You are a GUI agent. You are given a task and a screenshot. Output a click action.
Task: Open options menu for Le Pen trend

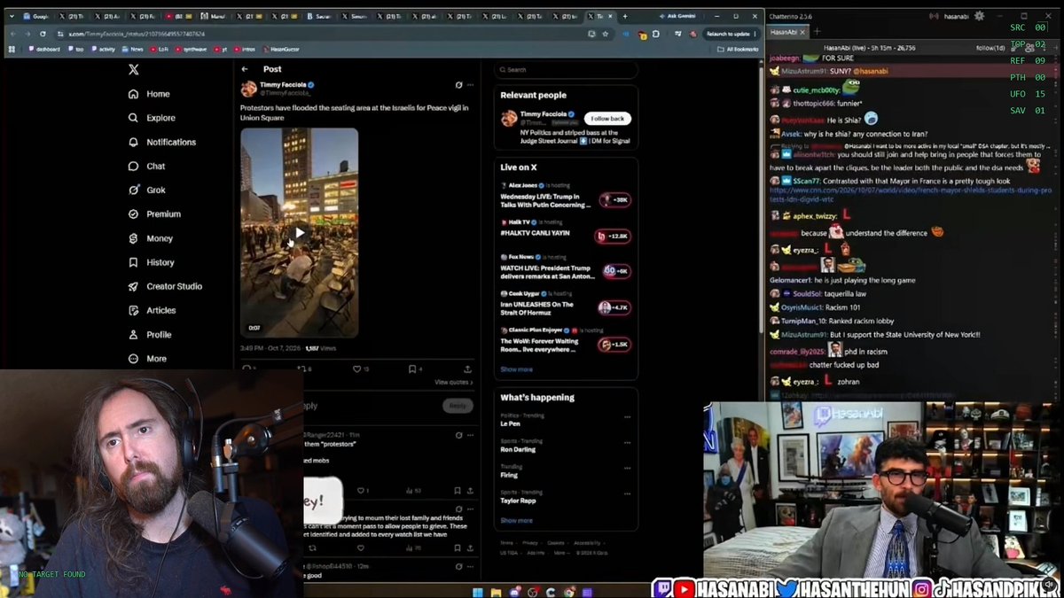click(x=627, y=416)
